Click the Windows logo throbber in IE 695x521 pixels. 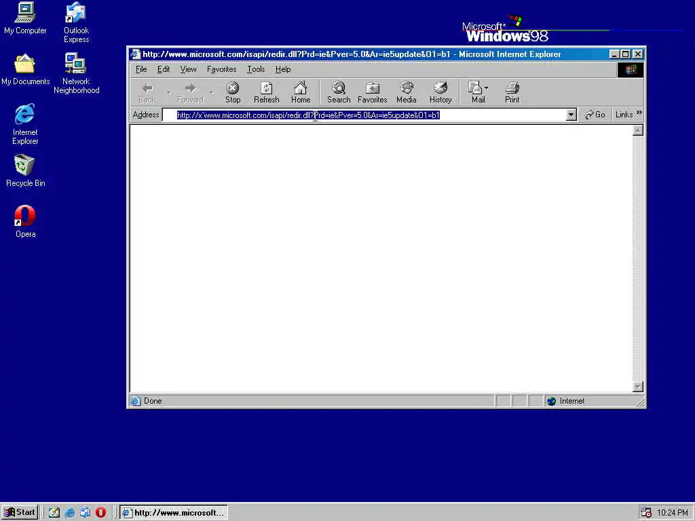point(631,70)
